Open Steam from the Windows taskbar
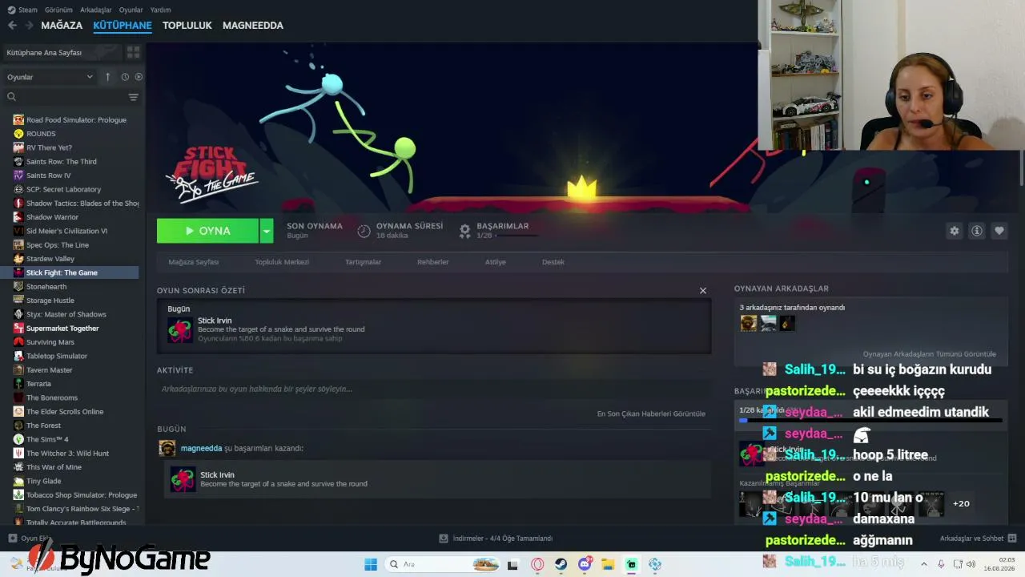The width and height of the screenshot is (1025, 577). [x=561, y=564]
